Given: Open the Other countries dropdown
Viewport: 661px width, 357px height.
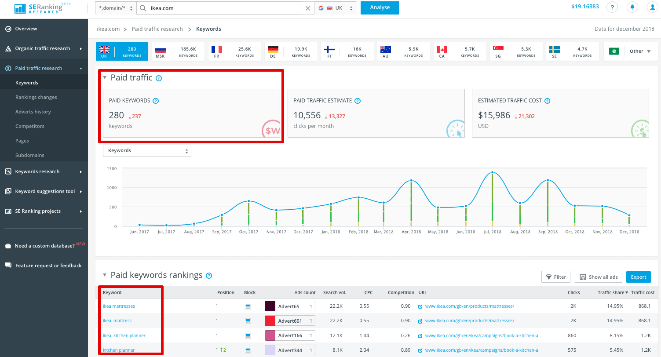Looking at the screenshot, I should click(x=631, y=51).
